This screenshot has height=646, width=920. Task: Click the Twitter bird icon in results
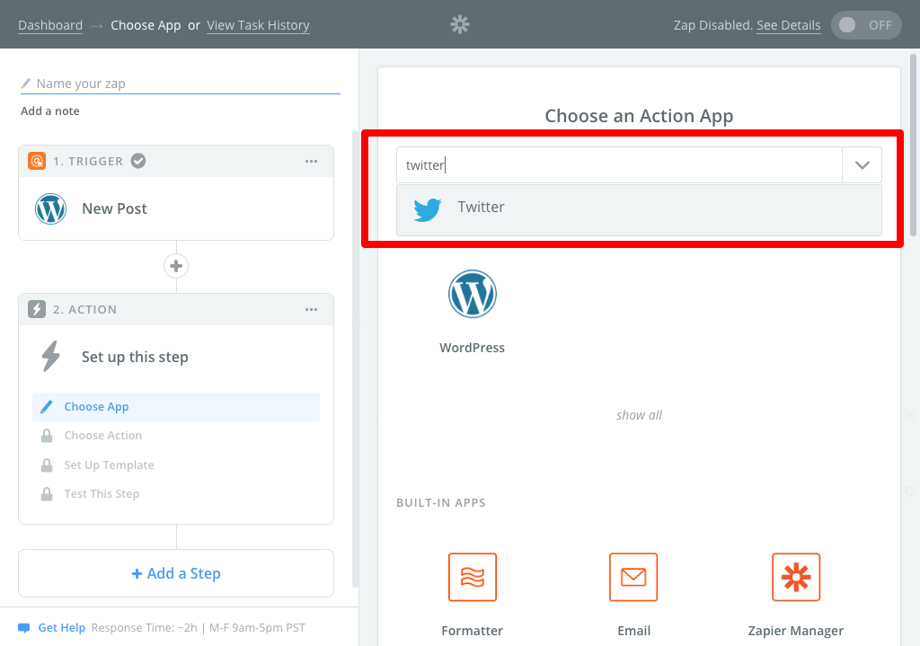coord(427,208)
